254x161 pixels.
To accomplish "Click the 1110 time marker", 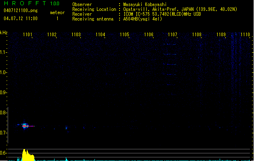I will tap(245, 35).
